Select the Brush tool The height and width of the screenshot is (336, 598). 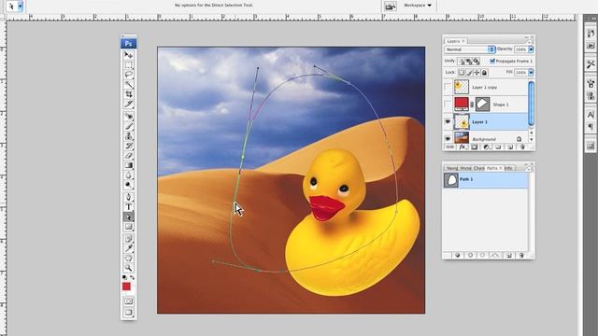(129, 126)
